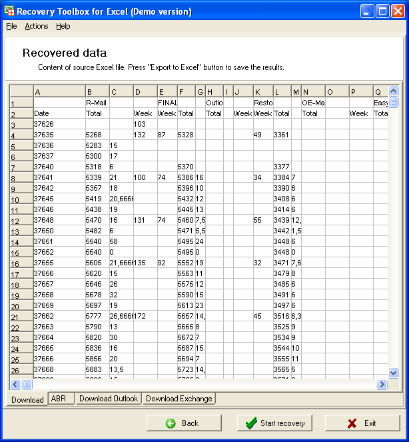Click cell containing 3361
Screen dimensions: 409x442
(x=282, y=135)
